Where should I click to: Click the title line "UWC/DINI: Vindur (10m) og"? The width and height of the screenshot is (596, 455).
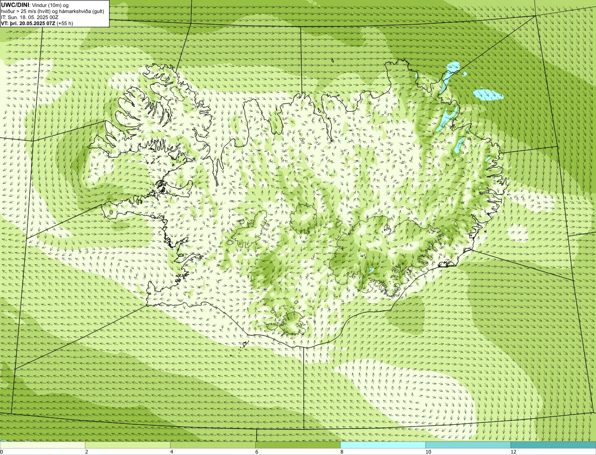pos(35,5)
